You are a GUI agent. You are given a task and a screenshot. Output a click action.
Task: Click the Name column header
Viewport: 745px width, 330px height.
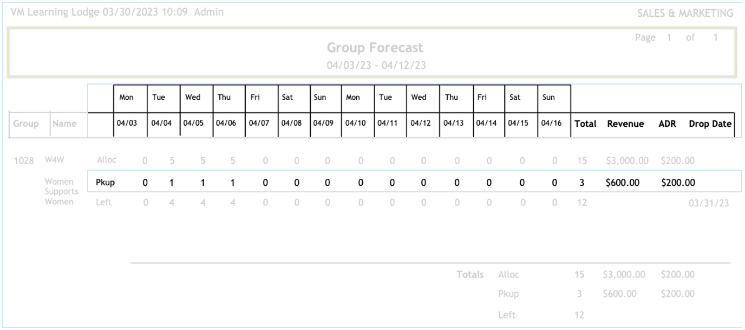(x=64, y=124)
